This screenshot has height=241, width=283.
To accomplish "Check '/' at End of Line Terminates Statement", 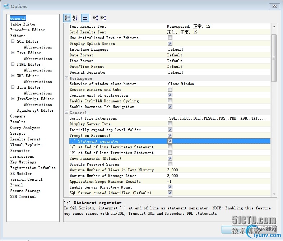I will (x=170, y=147).
